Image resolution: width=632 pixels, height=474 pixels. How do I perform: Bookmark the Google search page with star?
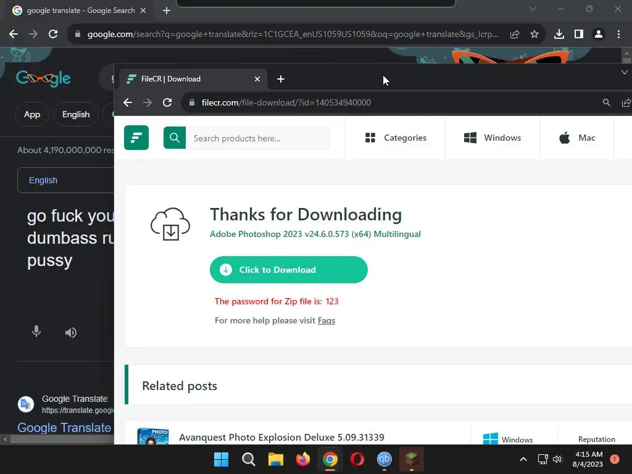[534, 35]
